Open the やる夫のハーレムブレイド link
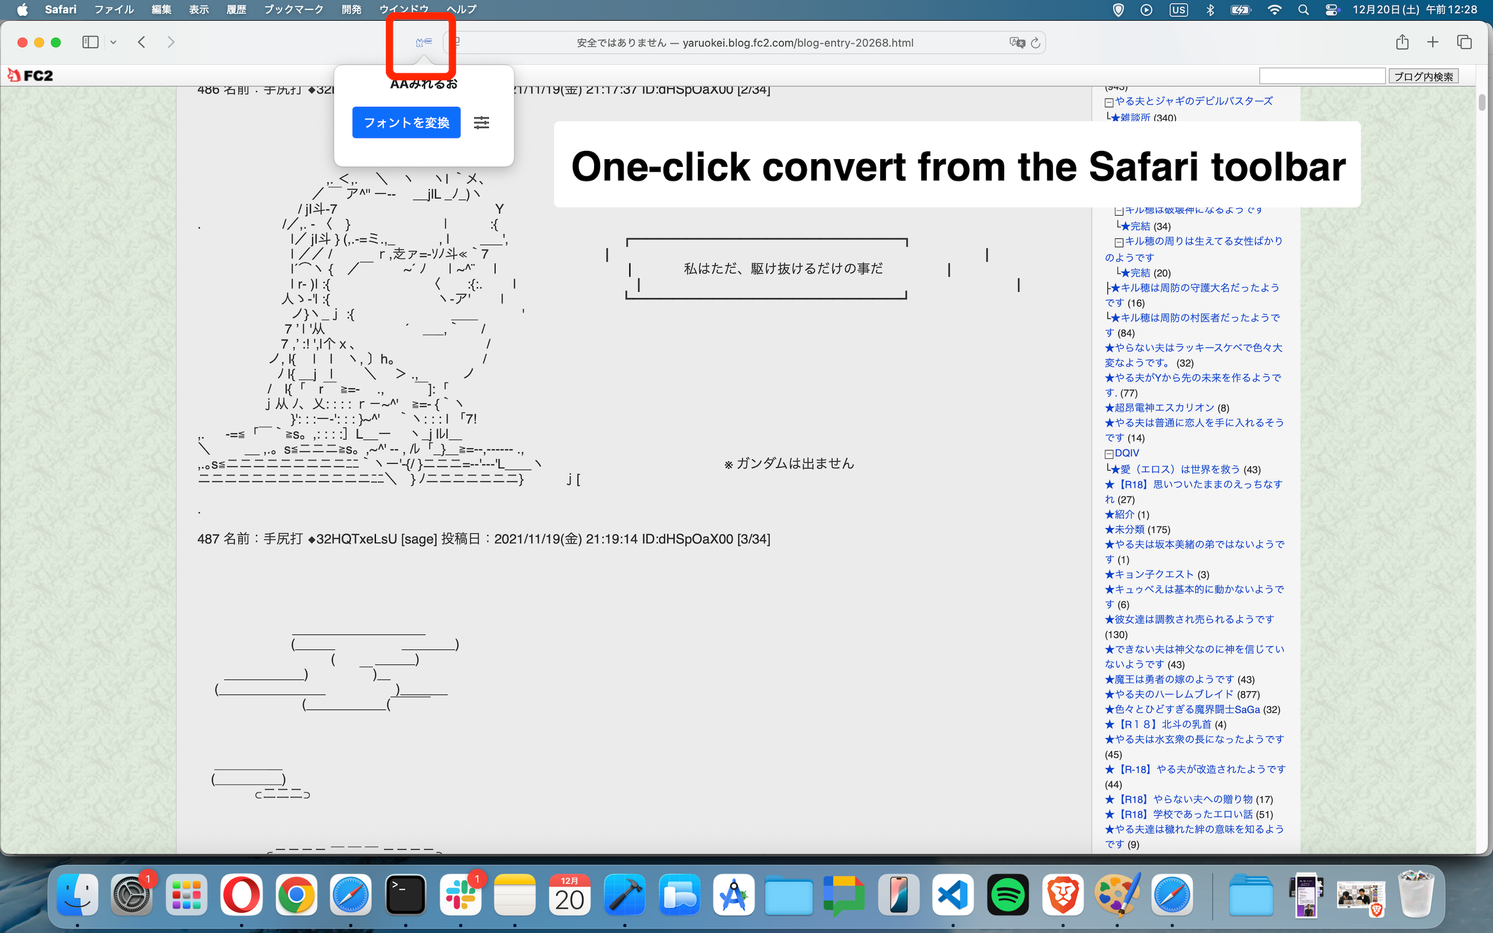 (1170, 694)
